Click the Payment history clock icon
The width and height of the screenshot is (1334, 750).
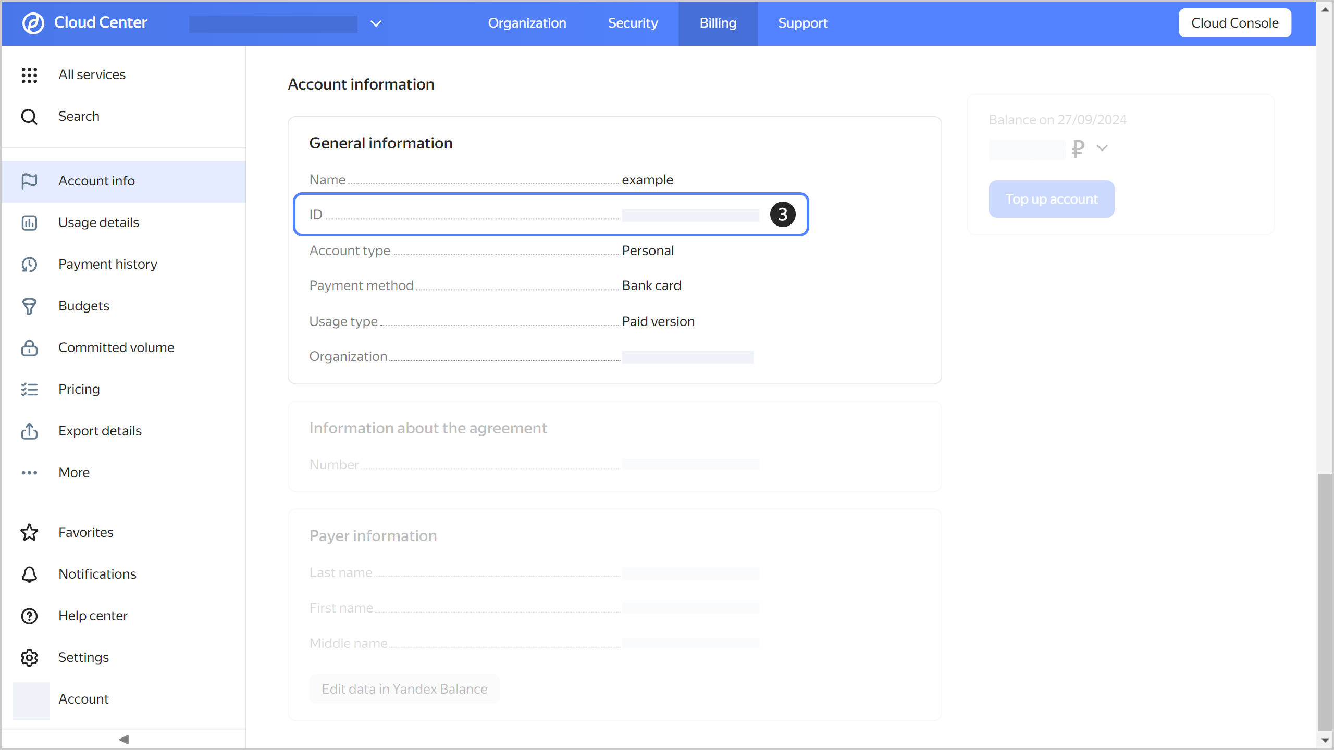[x=29, y=265]
